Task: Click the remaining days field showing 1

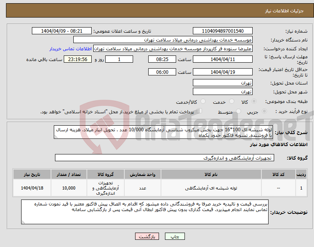Action: point(119,59)
